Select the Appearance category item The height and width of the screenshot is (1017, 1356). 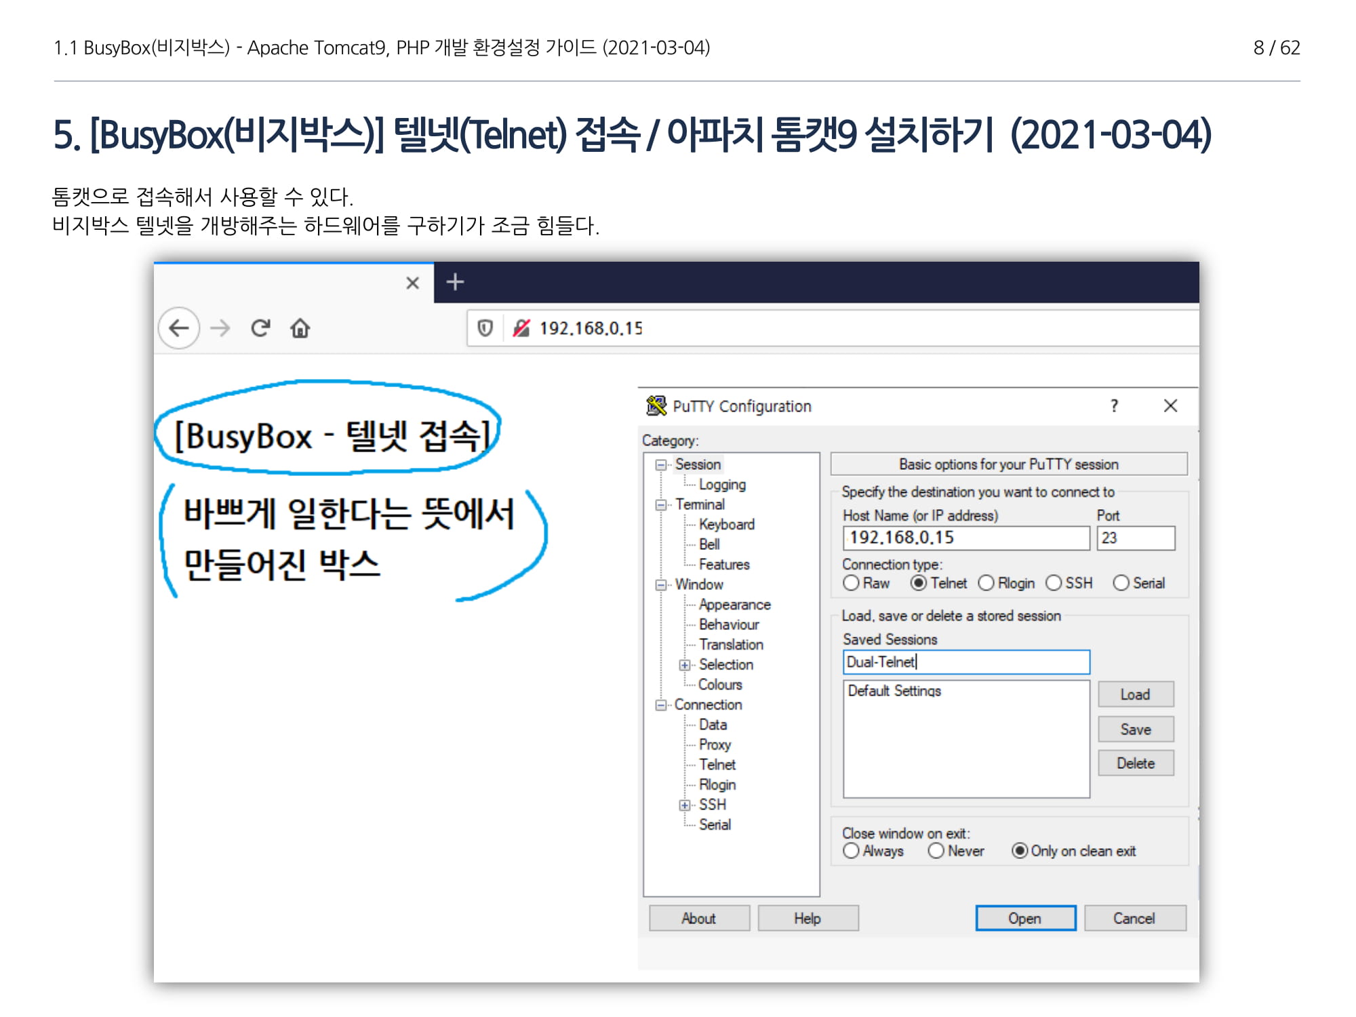click(x=734, y=604)
